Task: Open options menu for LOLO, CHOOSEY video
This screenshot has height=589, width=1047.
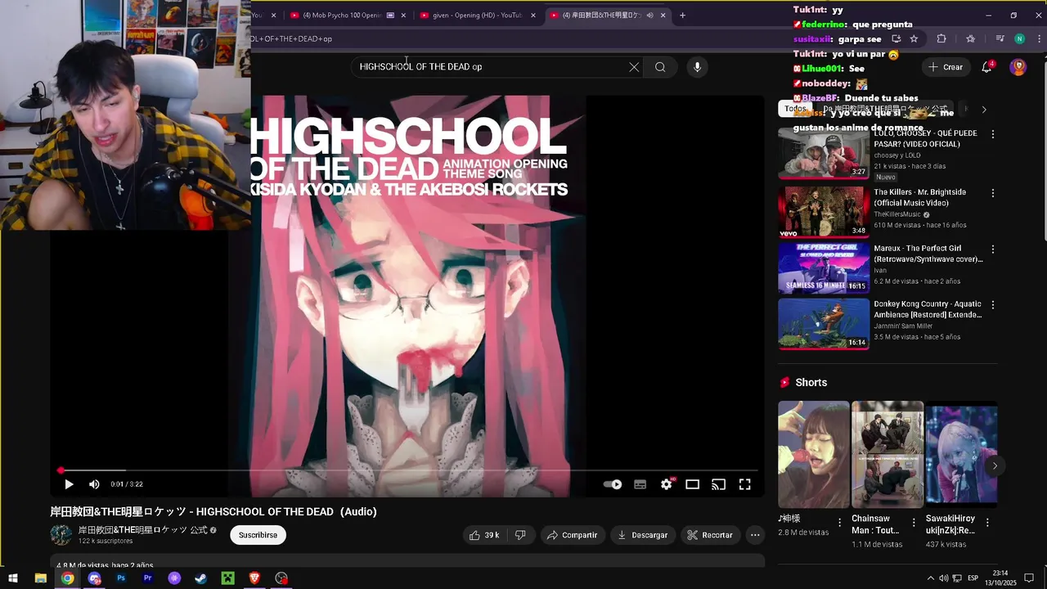Action: (x=993, y=134)
